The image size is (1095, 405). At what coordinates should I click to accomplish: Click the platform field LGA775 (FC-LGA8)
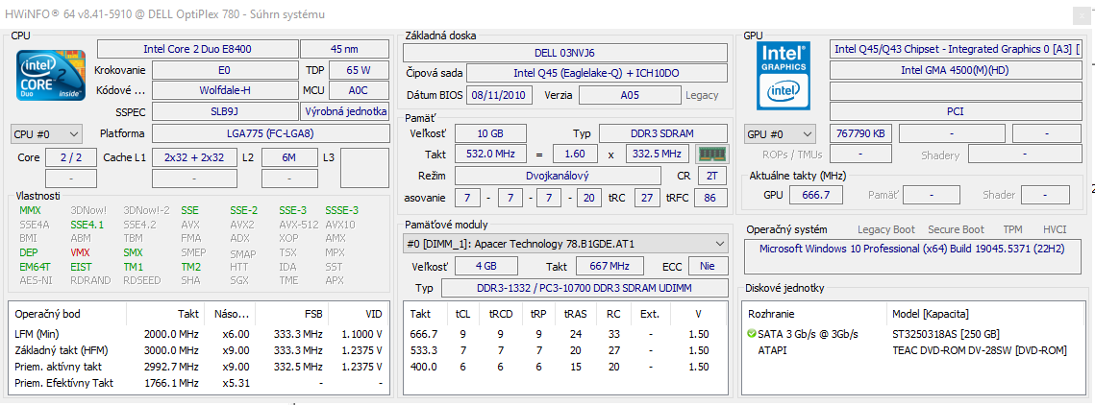tap(271, 133)
